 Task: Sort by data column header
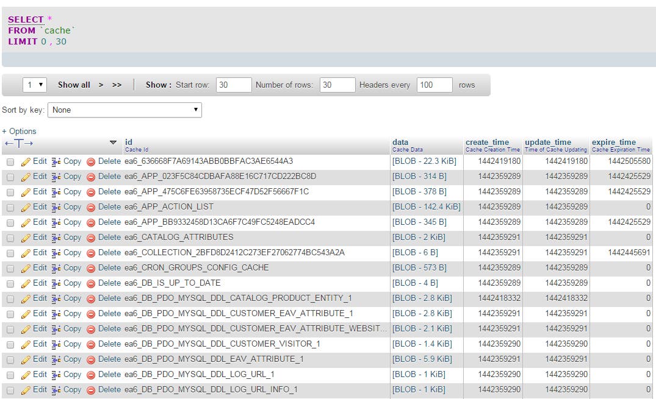click(400, 142)
